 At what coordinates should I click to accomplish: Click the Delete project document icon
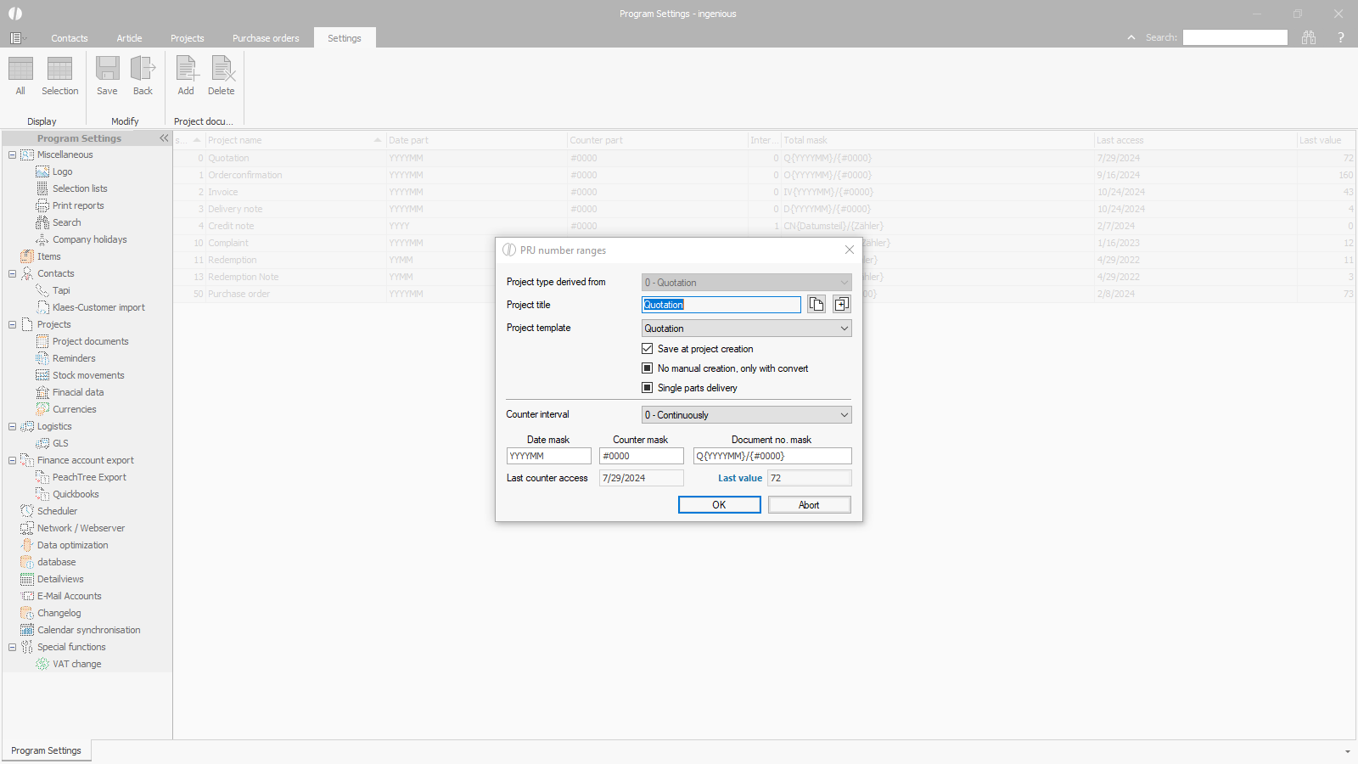[x=222, y=69]
